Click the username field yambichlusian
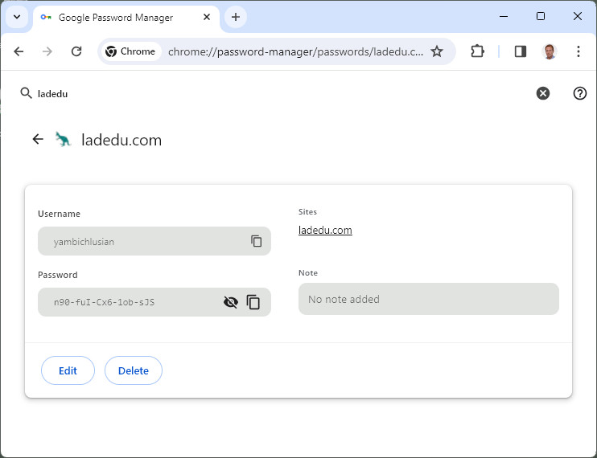The height and width of the screenshot is (458, 597). pos(154,241)
